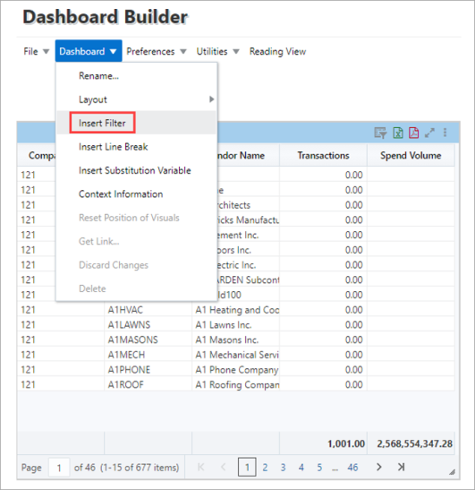475x490 pixels.
Task: Choose Insert Line Break option
Action: click(114, 147)
